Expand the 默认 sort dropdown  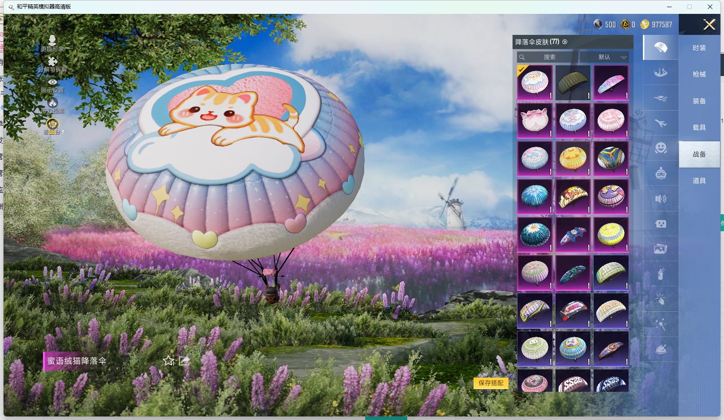point(604,57)
